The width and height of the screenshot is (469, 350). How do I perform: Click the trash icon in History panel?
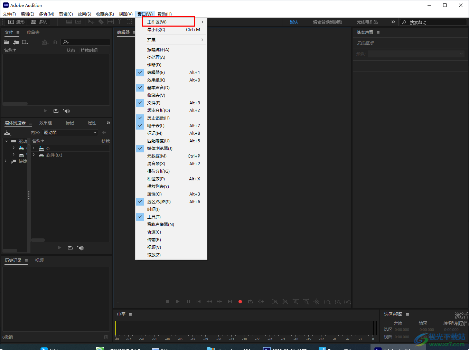106,337
